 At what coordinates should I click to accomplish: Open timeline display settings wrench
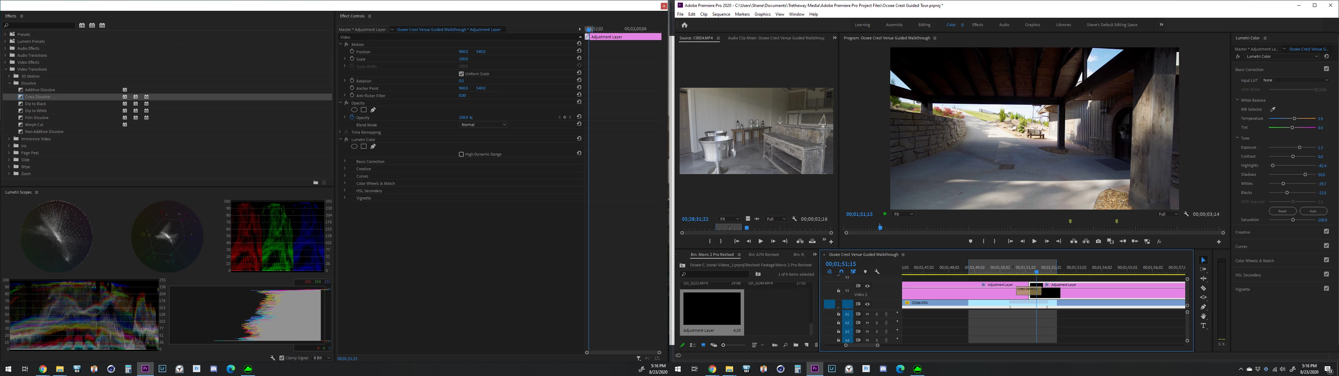pyautogui.click(x=877, y=272)
